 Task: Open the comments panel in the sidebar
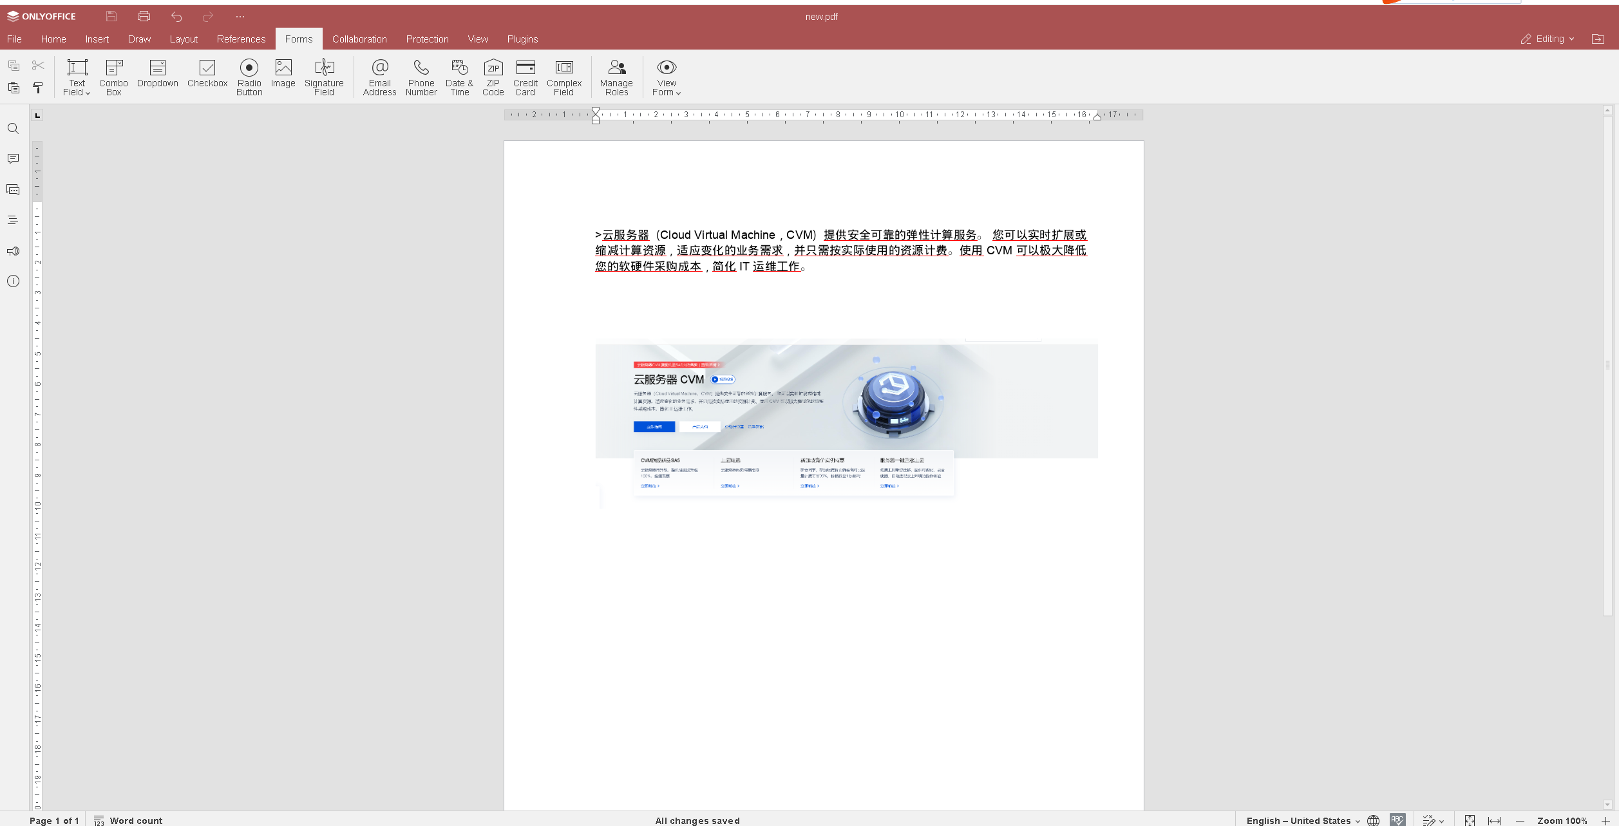pos(13,158)
